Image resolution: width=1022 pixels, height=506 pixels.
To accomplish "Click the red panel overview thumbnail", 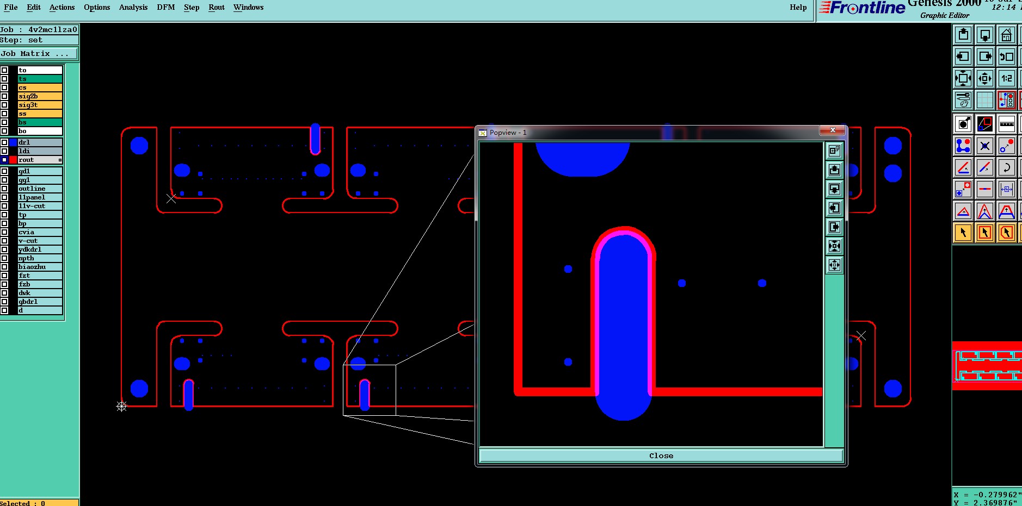I will click(x=987, y=366).
